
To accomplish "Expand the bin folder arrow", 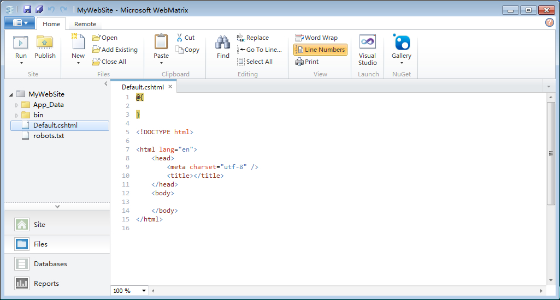I will tap(16, 116).
